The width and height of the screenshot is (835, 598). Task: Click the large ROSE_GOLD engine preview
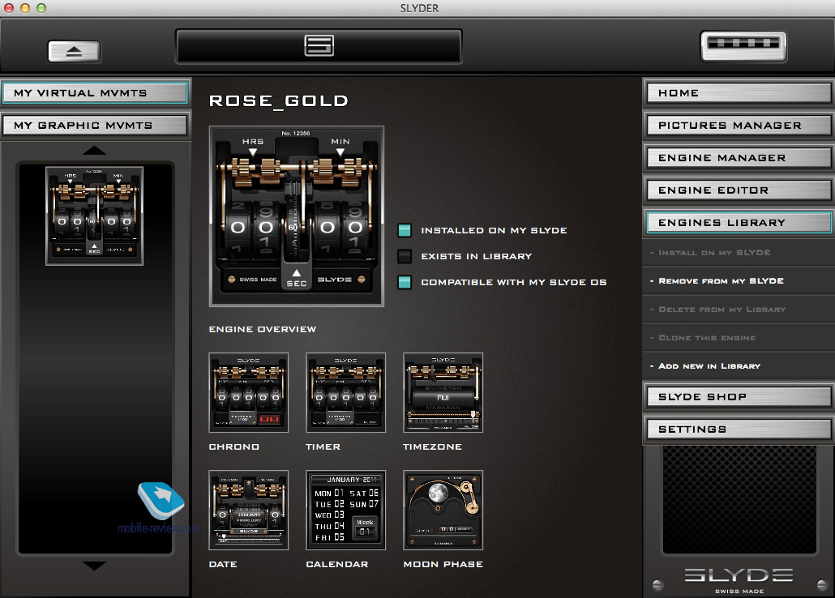(297, 216)
